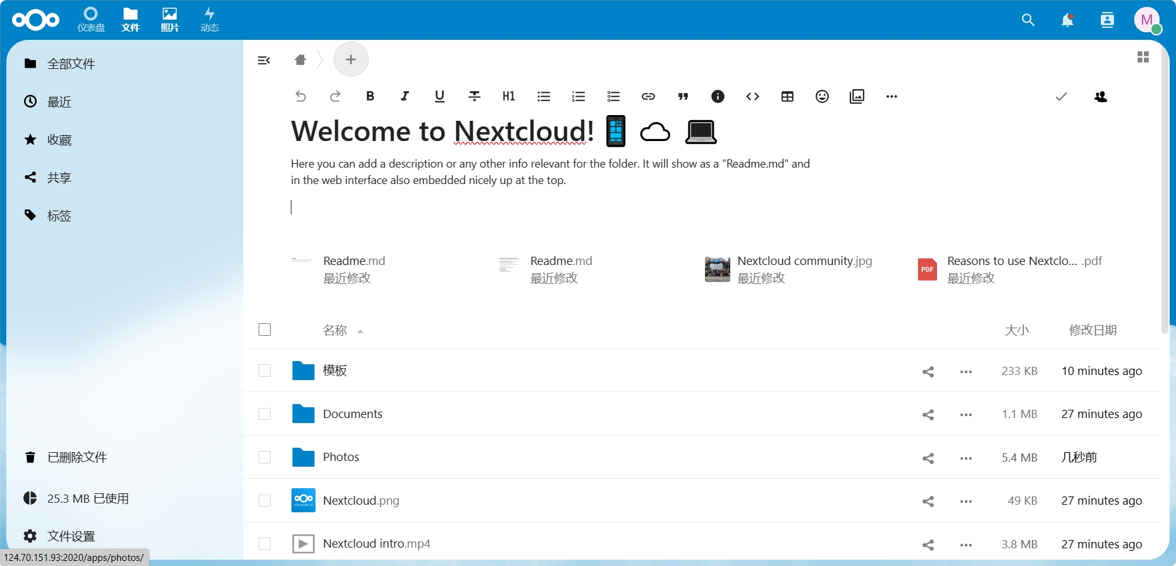Open the contacts menu icon
This screenshot has width=1176, height=566.
[x=1107, y=20]
